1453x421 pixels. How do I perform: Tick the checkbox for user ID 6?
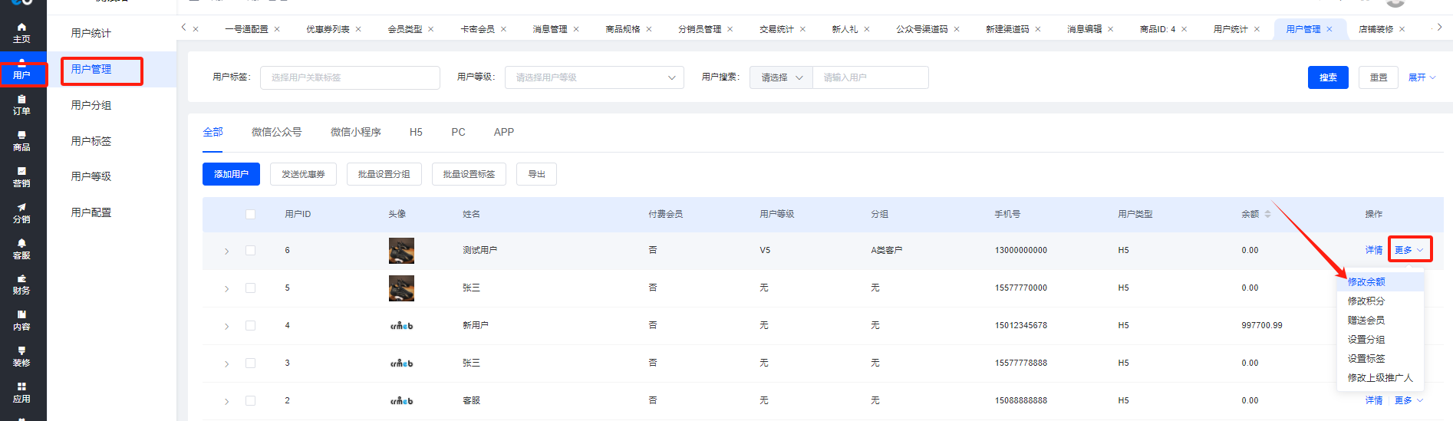pyautogui.click(x=250, y=251)
